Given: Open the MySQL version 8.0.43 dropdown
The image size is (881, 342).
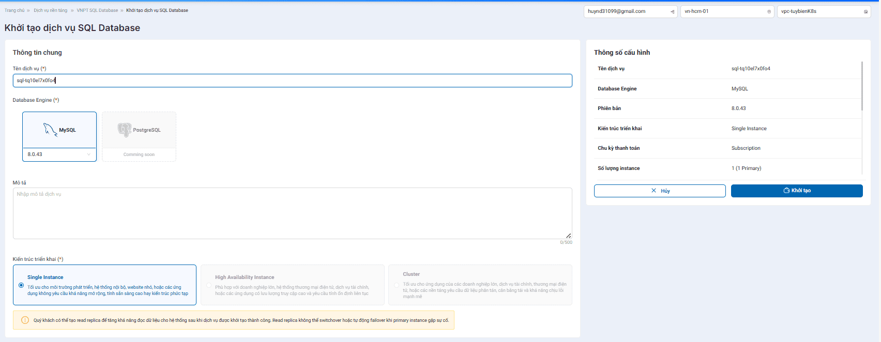Looking at the screenshot, I should [x=59, y=154].
